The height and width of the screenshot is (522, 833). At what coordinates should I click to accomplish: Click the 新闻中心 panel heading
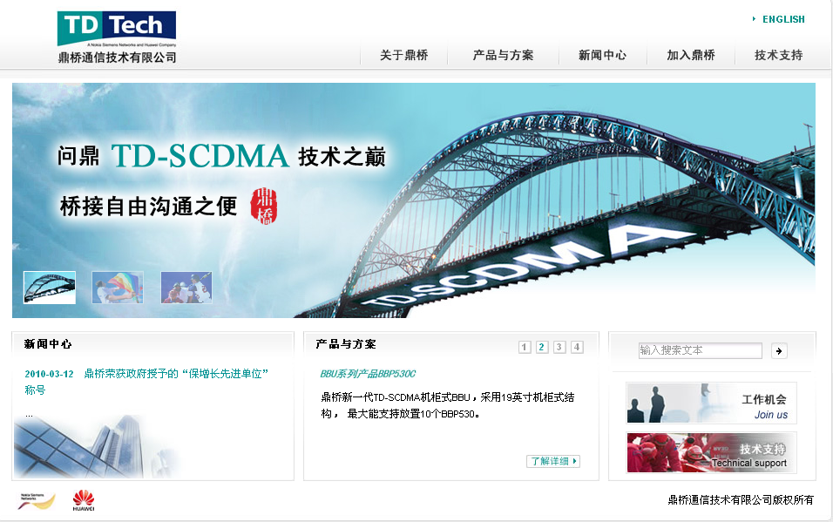[48, 344]
